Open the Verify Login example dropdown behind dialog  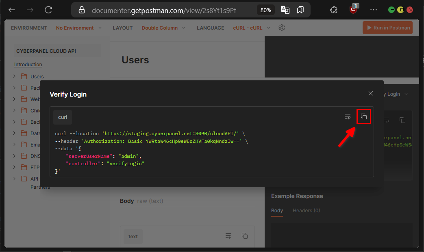click(x=396, y=94)
